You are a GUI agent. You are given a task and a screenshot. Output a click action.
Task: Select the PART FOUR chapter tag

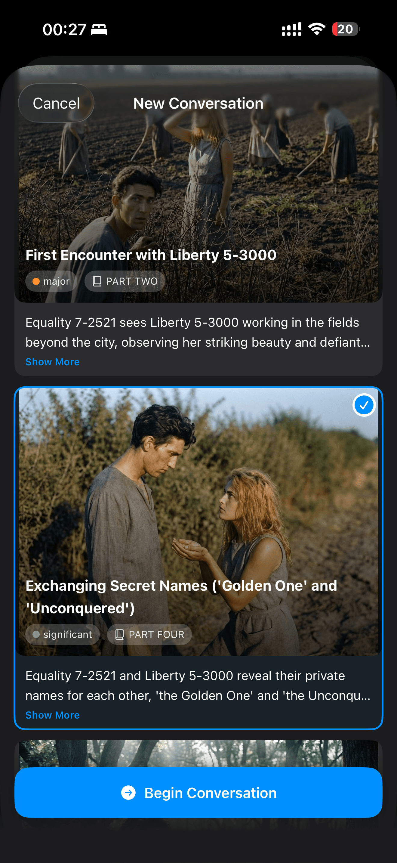(x=149, y=635)
